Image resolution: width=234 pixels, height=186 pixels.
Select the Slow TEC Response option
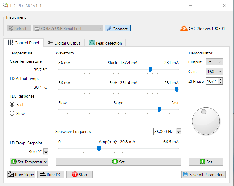coord(12,114)
